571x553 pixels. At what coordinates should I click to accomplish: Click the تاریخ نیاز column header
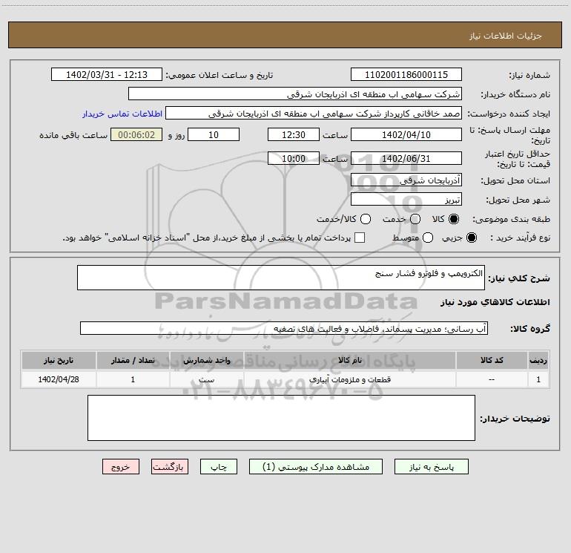coord(59,360)
